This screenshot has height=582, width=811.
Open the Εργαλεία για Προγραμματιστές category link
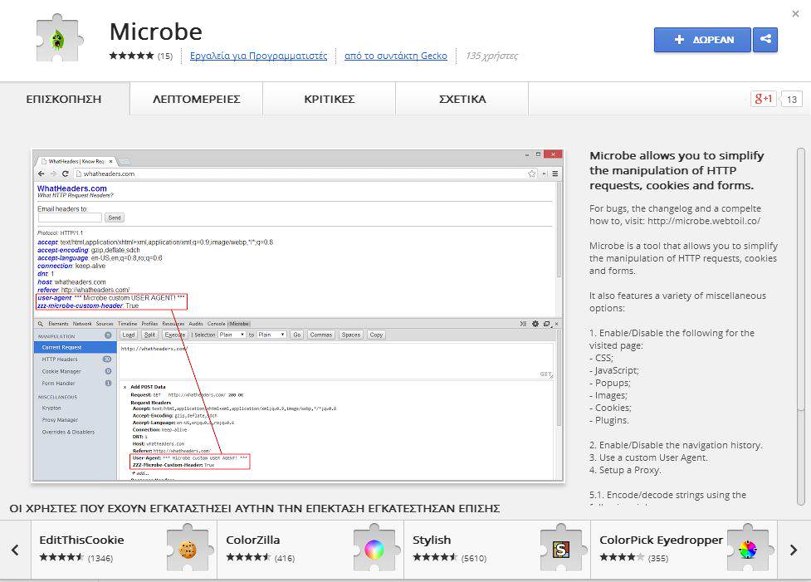pyautogui.click(x=258, y=56)
